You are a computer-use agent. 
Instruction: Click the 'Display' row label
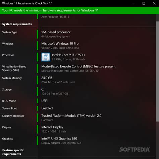(x=7, y=127)
